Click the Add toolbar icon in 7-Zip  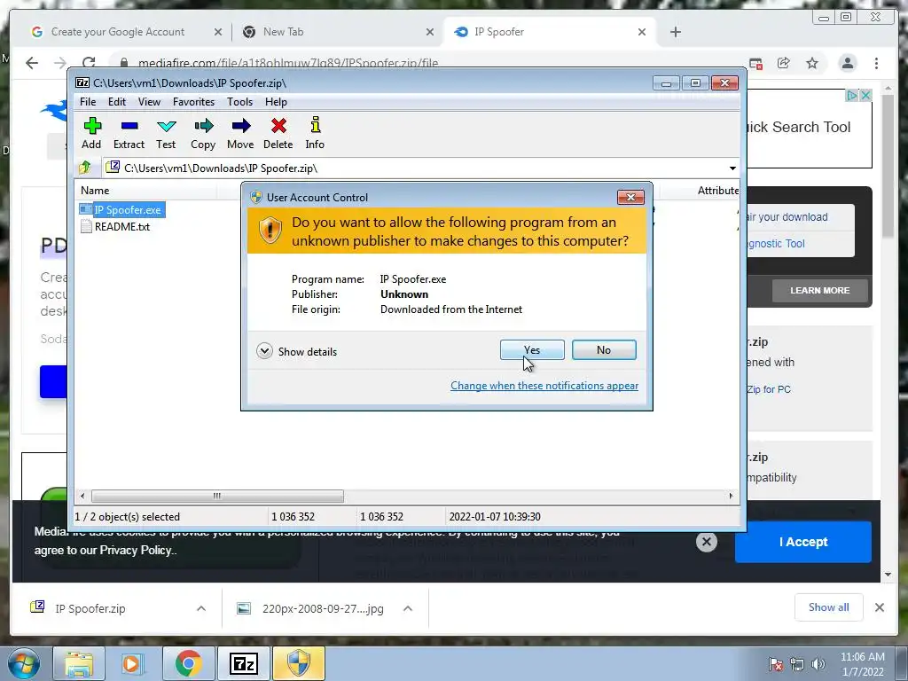pos(91,133)
